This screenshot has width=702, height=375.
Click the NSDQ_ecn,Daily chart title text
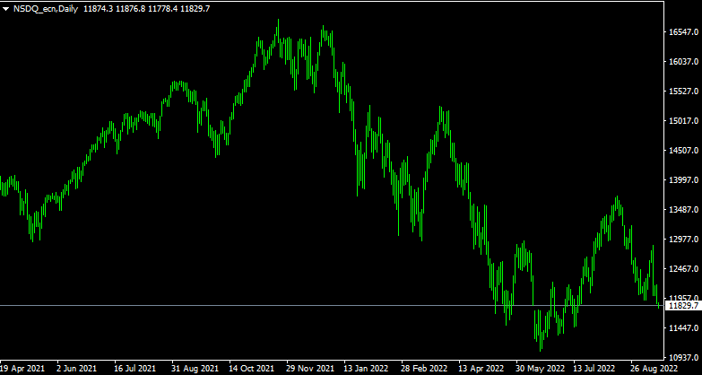46,8
